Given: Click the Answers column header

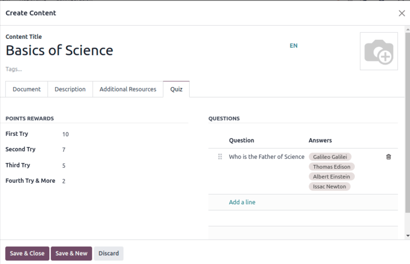Looking at the screenshot, I should 320,140.
